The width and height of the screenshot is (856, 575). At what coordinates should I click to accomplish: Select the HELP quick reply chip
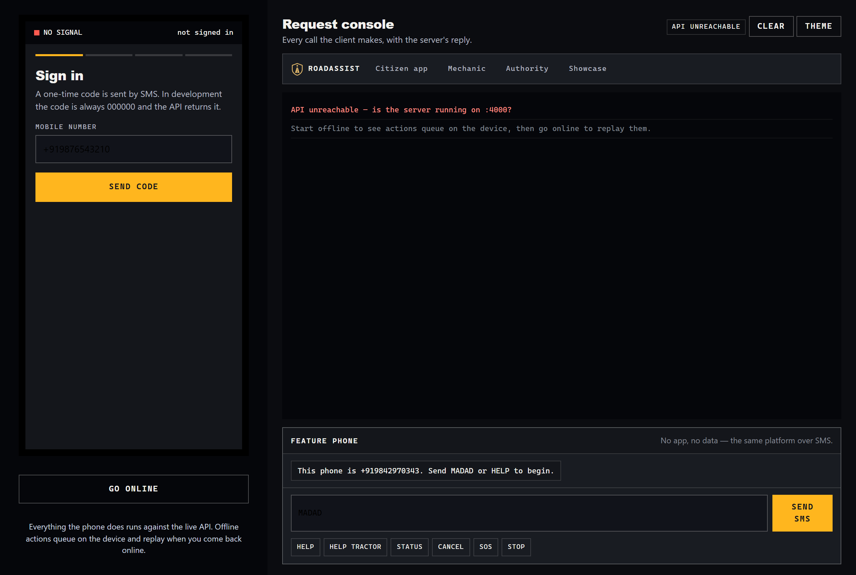point(305,547)
